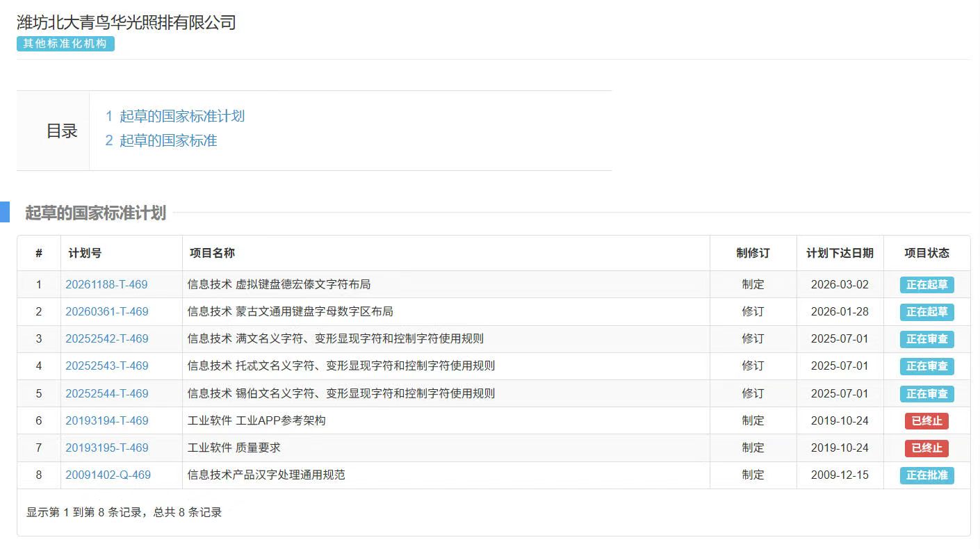This screenshot has width=980, height=549.
Task: Click 正在起草 status for 虚拟键盘德宏傣文字符布局
Action: click(x=926, y=285)
